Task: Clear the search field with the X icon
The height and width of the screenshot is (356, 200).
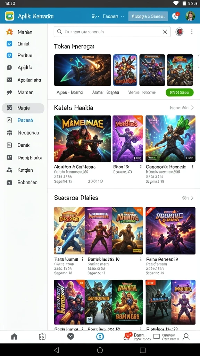Action: click(165, 32)
